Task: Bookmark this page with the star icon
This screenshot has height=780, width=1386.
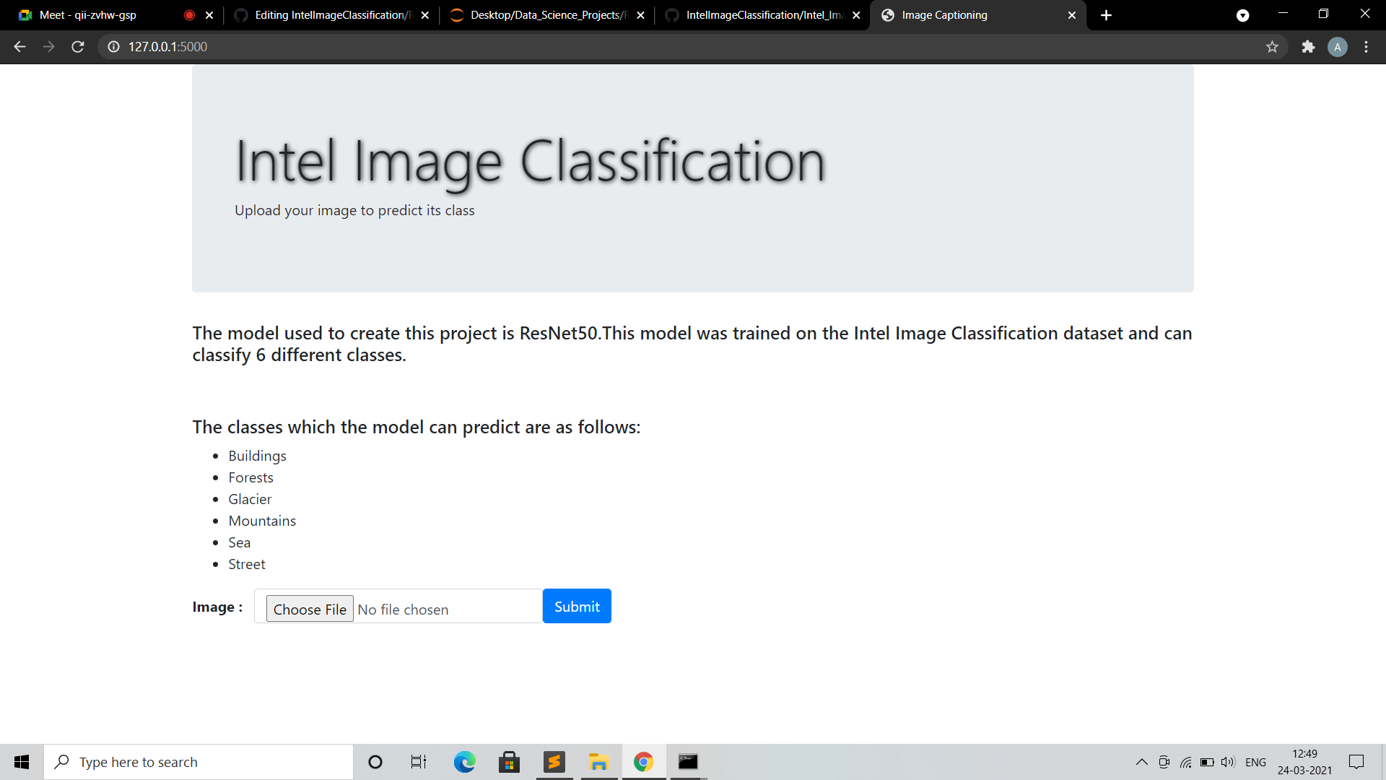Action: (1272, 47)
